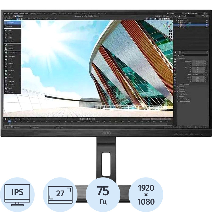The image size is (212, 212).
Task: Hide the Light object in the outliner
Action: [207, 27]
